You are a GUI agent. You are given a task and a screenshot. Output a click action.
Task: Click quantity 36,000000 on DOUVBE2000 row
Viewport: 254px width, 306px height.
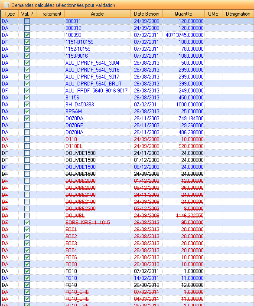(192, 188)
